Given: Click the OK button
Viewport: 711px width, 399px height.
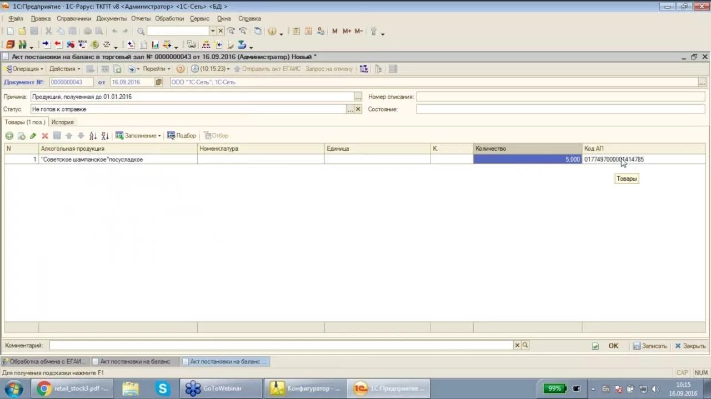Looking at the screenshot, I should [x=613, y=346].
